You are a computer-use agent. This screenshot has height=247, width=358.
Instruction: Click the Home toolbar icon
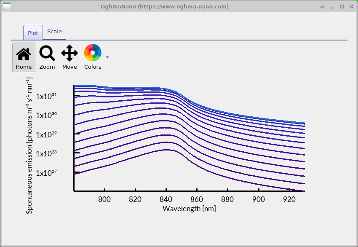(x=24, y=57)
